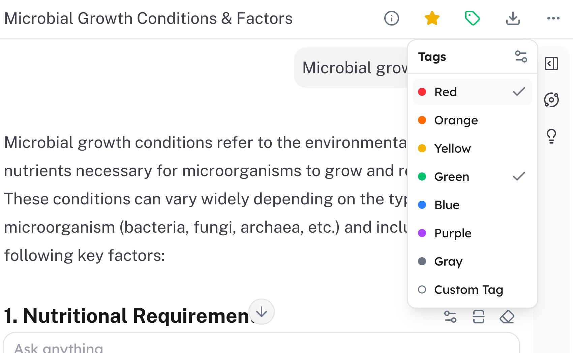Viewport: 573px width, 353px height.
Task: Click the info circle icon
Action: [391, 18]
